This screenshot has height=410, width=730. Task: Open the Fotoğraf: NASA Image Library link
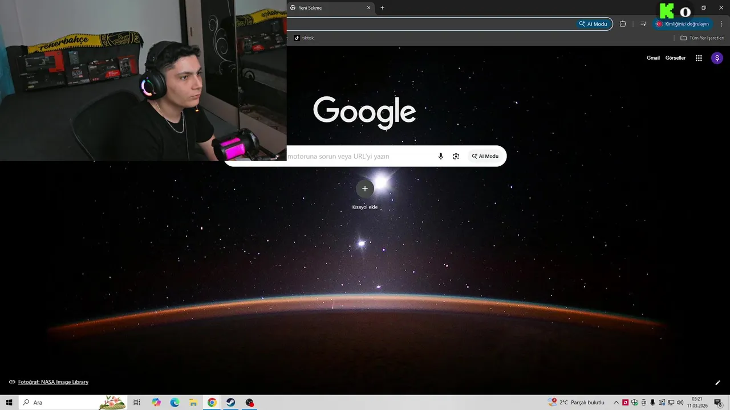[x=53, y=382]
